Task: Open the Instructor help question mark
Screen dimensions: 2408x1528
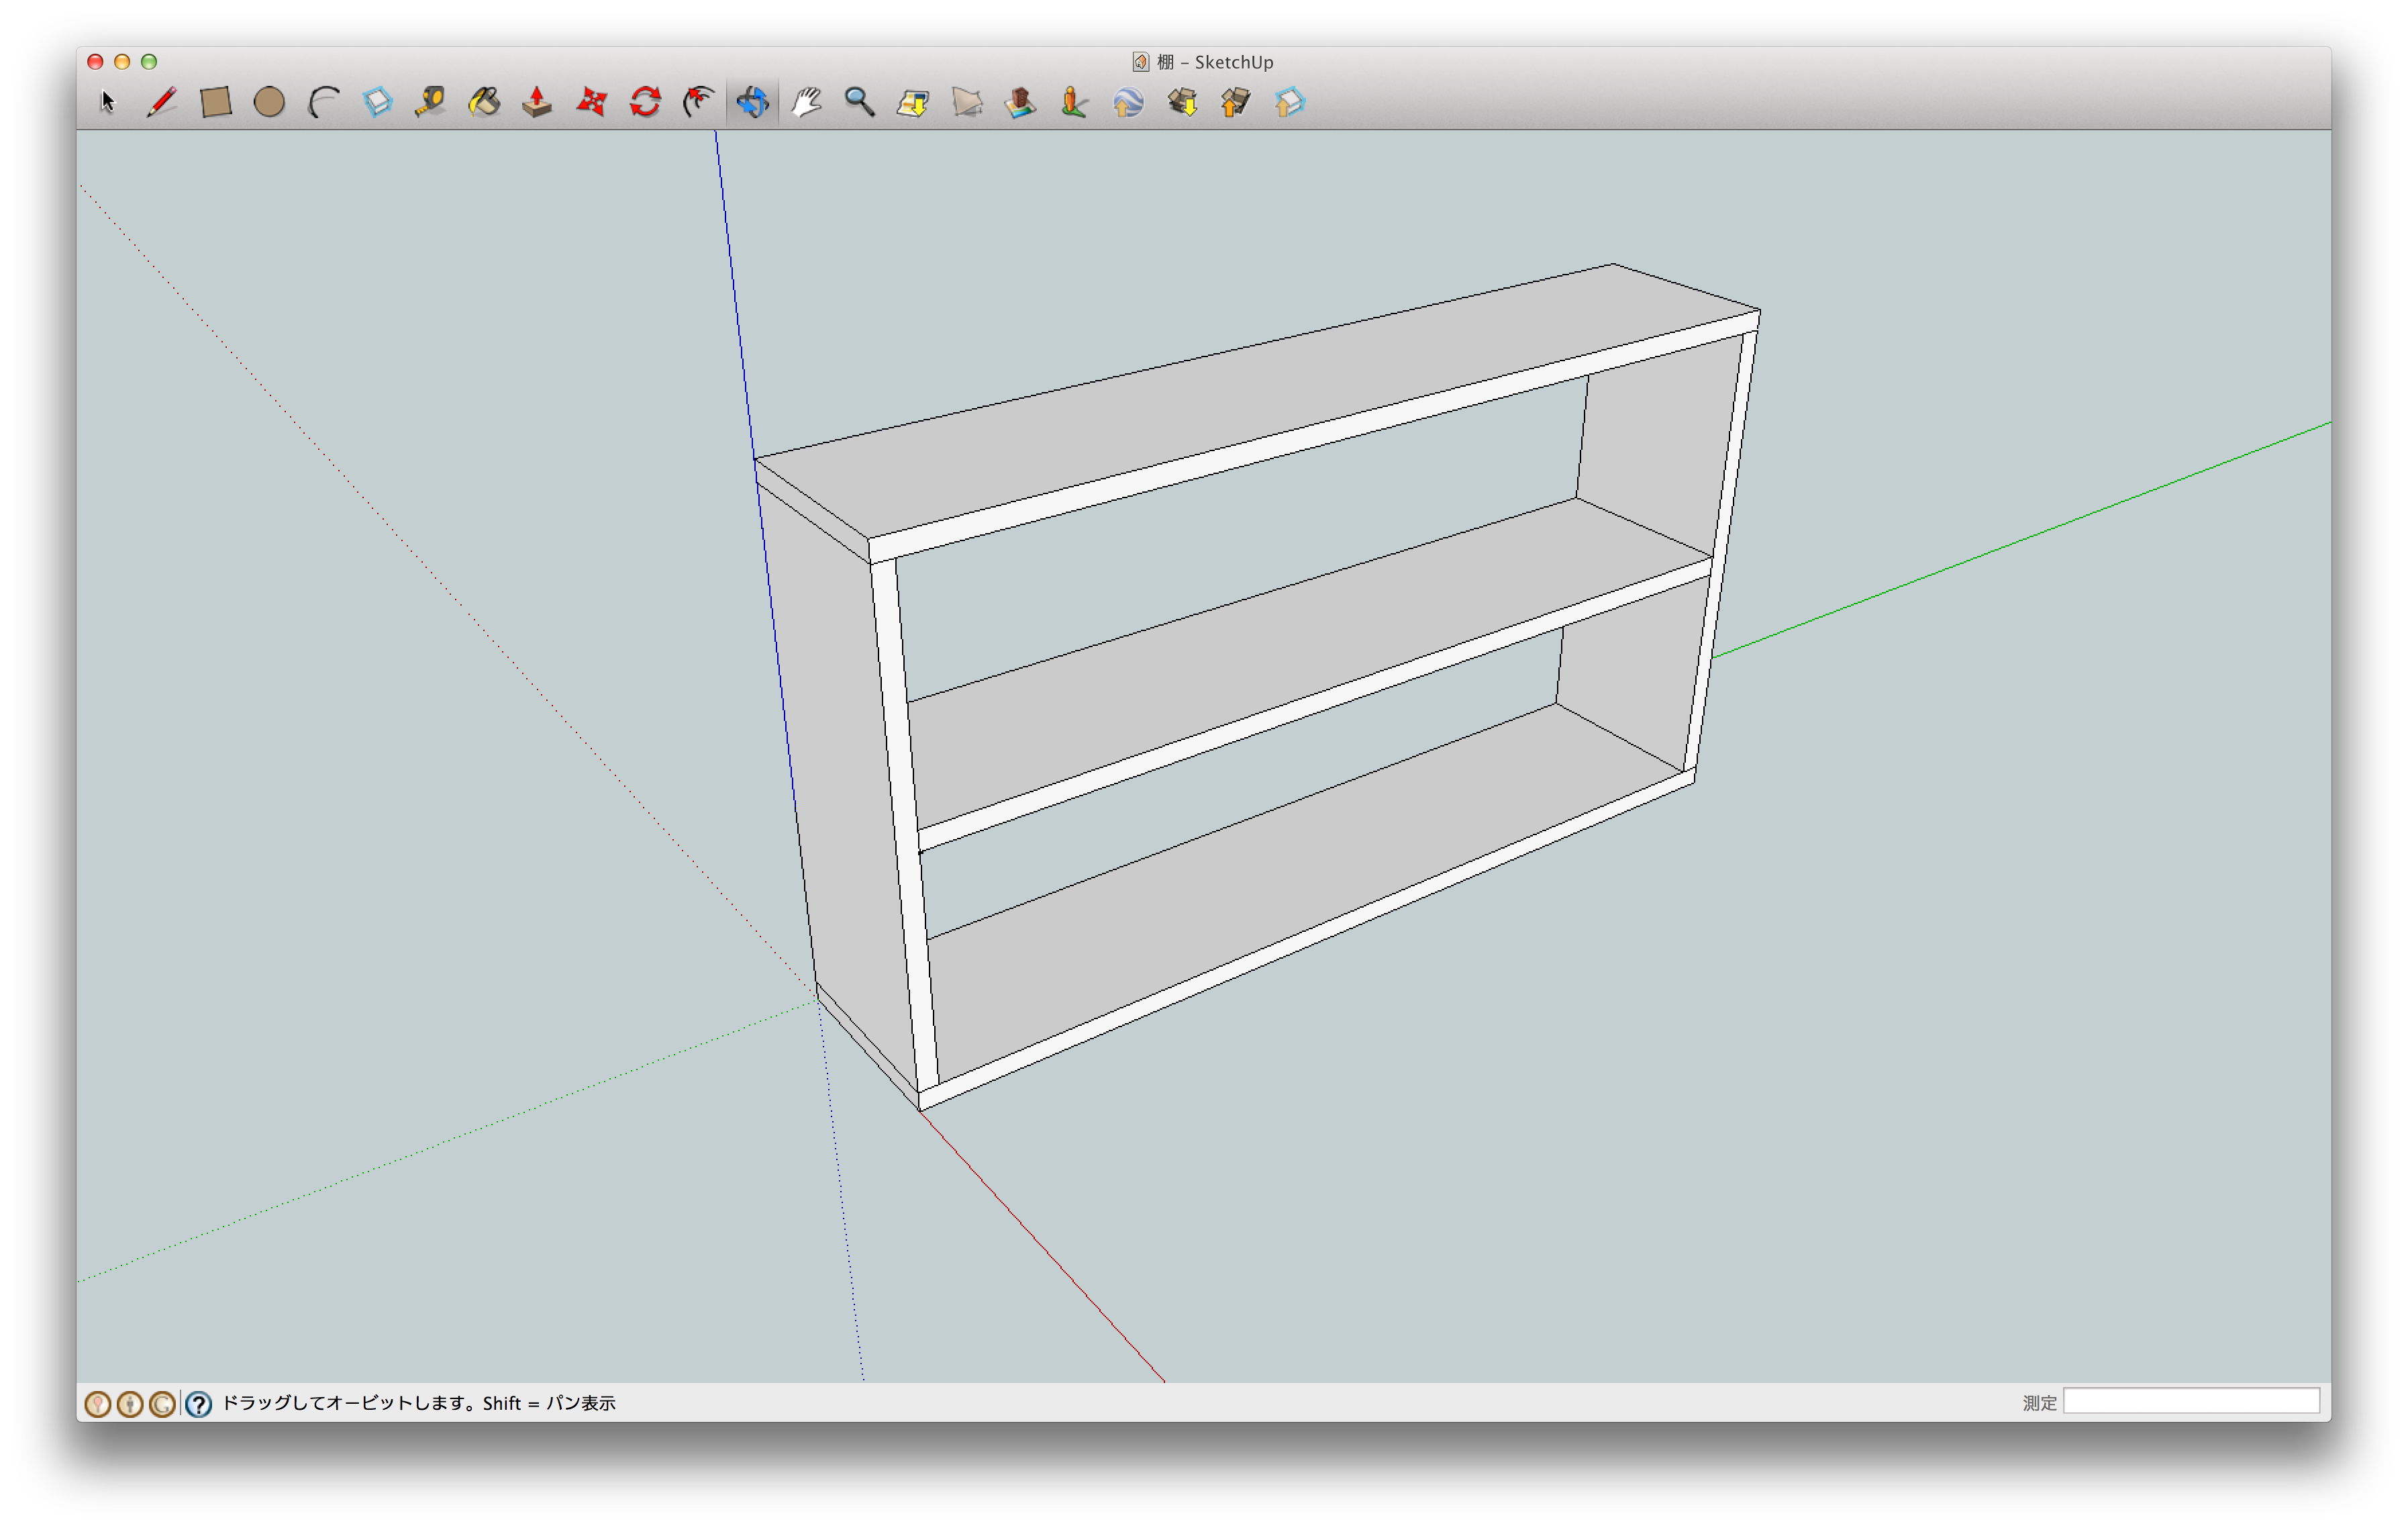Action: [x=199, y=1404]
